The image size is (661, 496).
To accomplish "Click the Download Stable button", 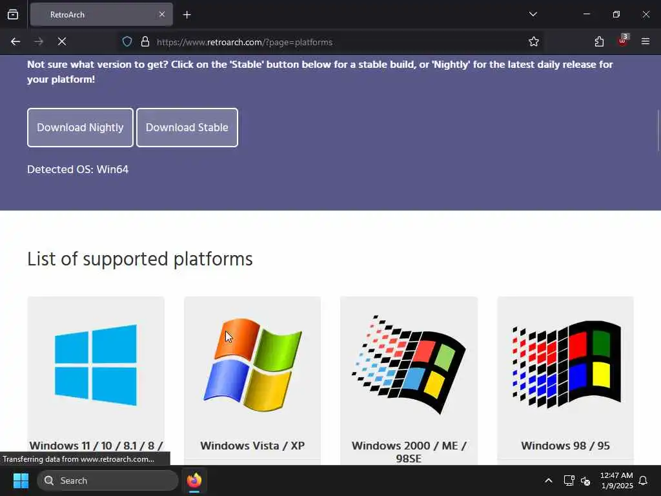I will [x=187, y=127].
